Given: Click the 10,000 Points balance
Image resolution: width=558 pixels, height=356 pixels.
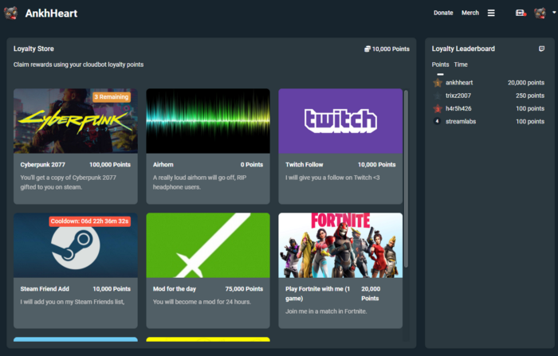Looking at the screenshot, I should [391, 49].
